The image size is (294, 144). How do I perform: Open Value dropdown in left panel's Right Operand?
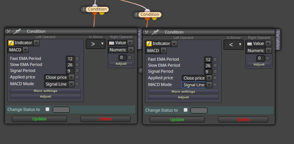tap(130, 43)
